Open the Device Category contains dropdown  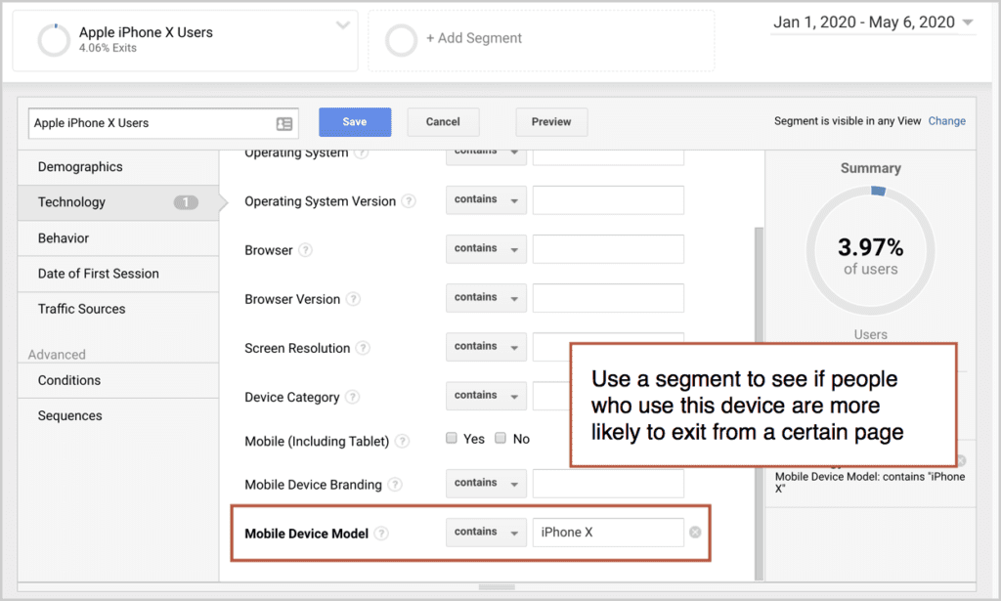[x=486, y=396]
